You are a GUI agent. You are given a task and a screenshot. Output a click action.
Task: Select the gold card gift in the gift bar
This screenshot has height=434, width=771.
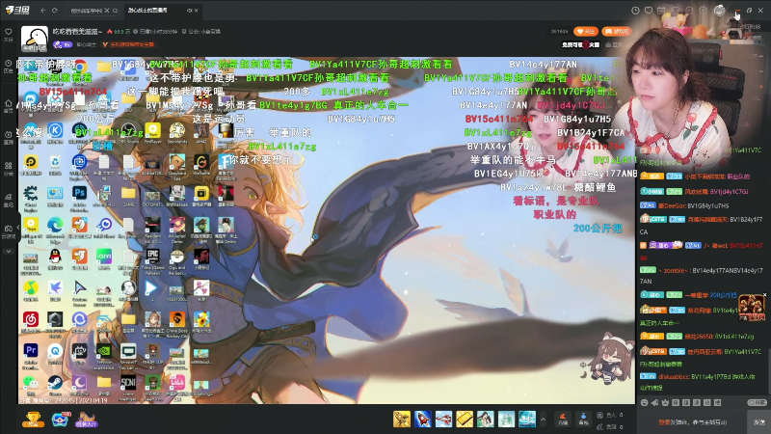[x=465, y=420]
